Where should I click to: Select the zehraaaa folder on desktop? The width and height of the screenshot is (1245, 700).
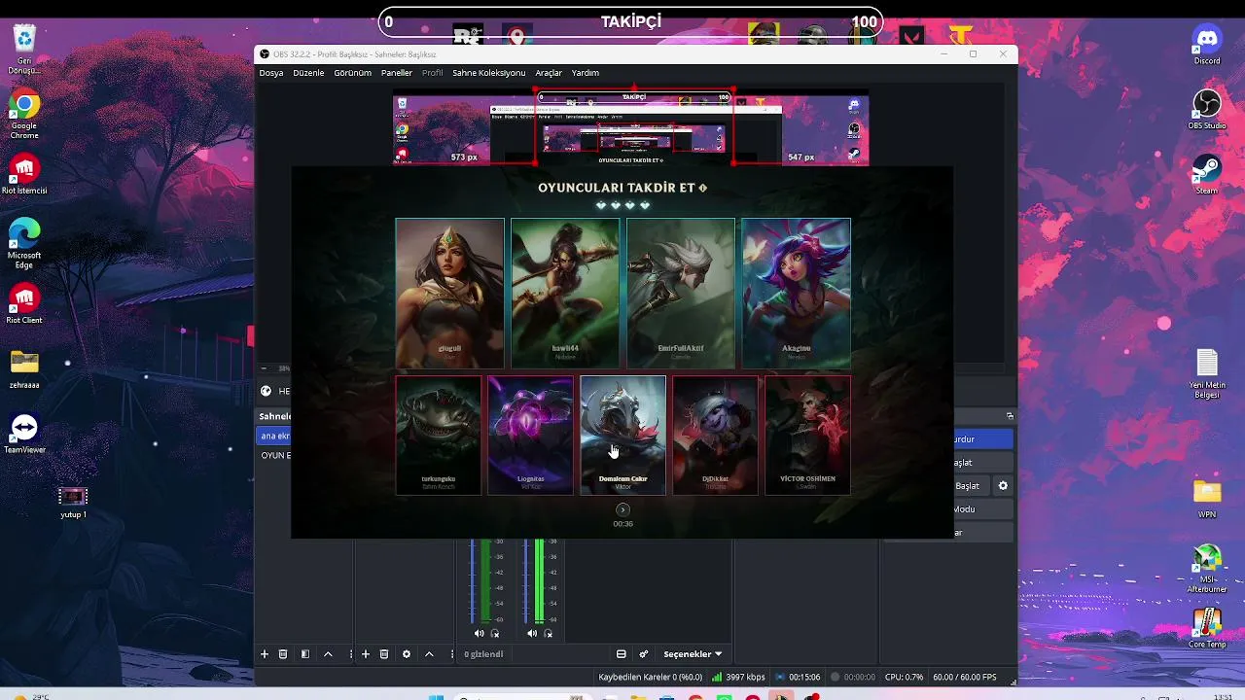(24, 368)
